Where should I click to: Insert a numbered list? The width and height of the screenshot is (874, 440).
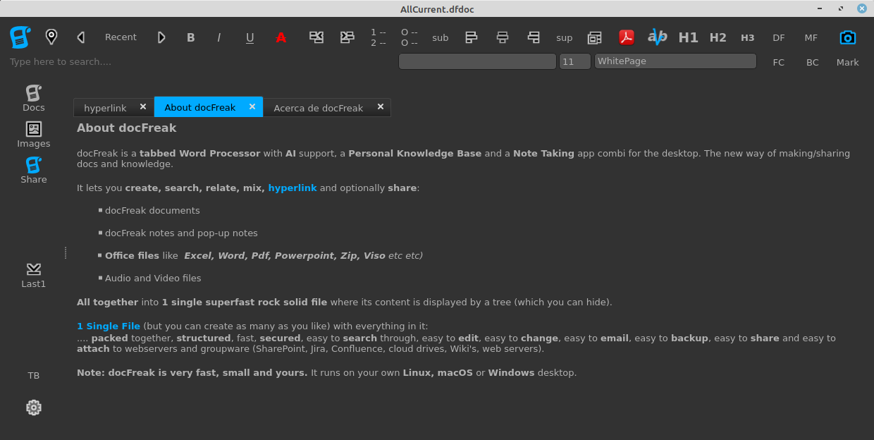[378, 37]
